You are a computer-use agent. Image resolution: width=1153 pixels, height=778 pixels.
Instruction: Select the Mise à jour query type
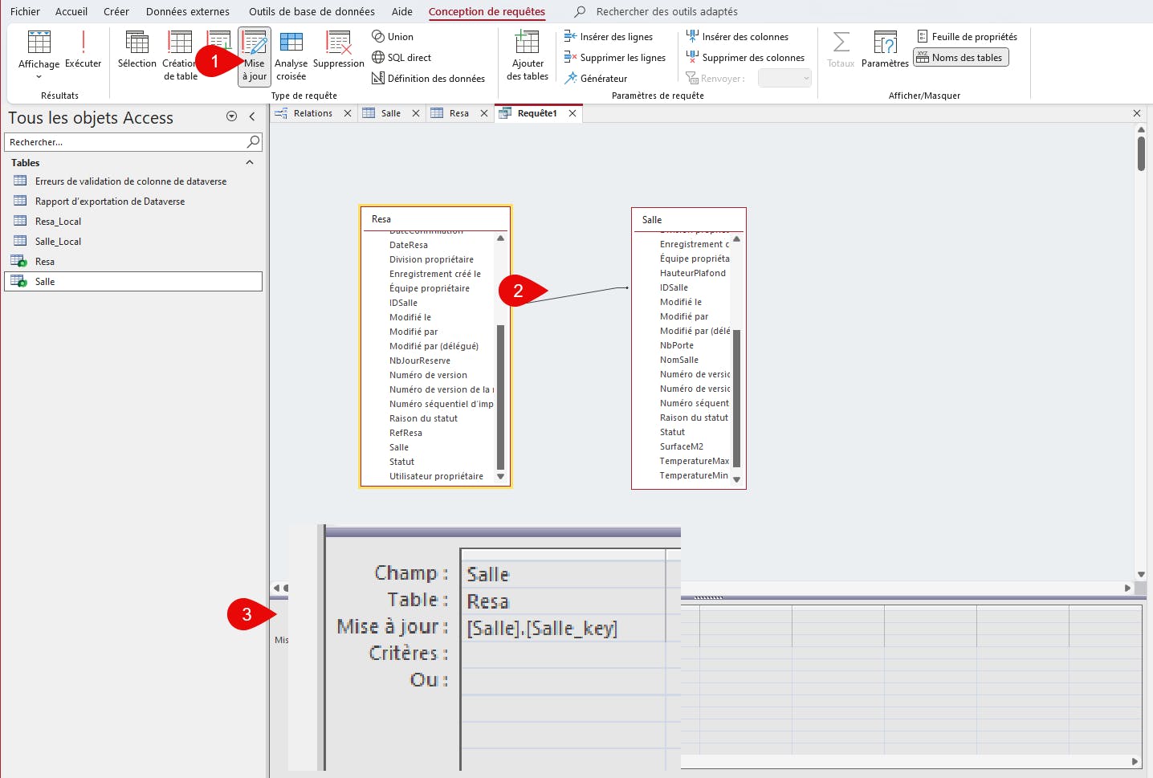point(255,55)
